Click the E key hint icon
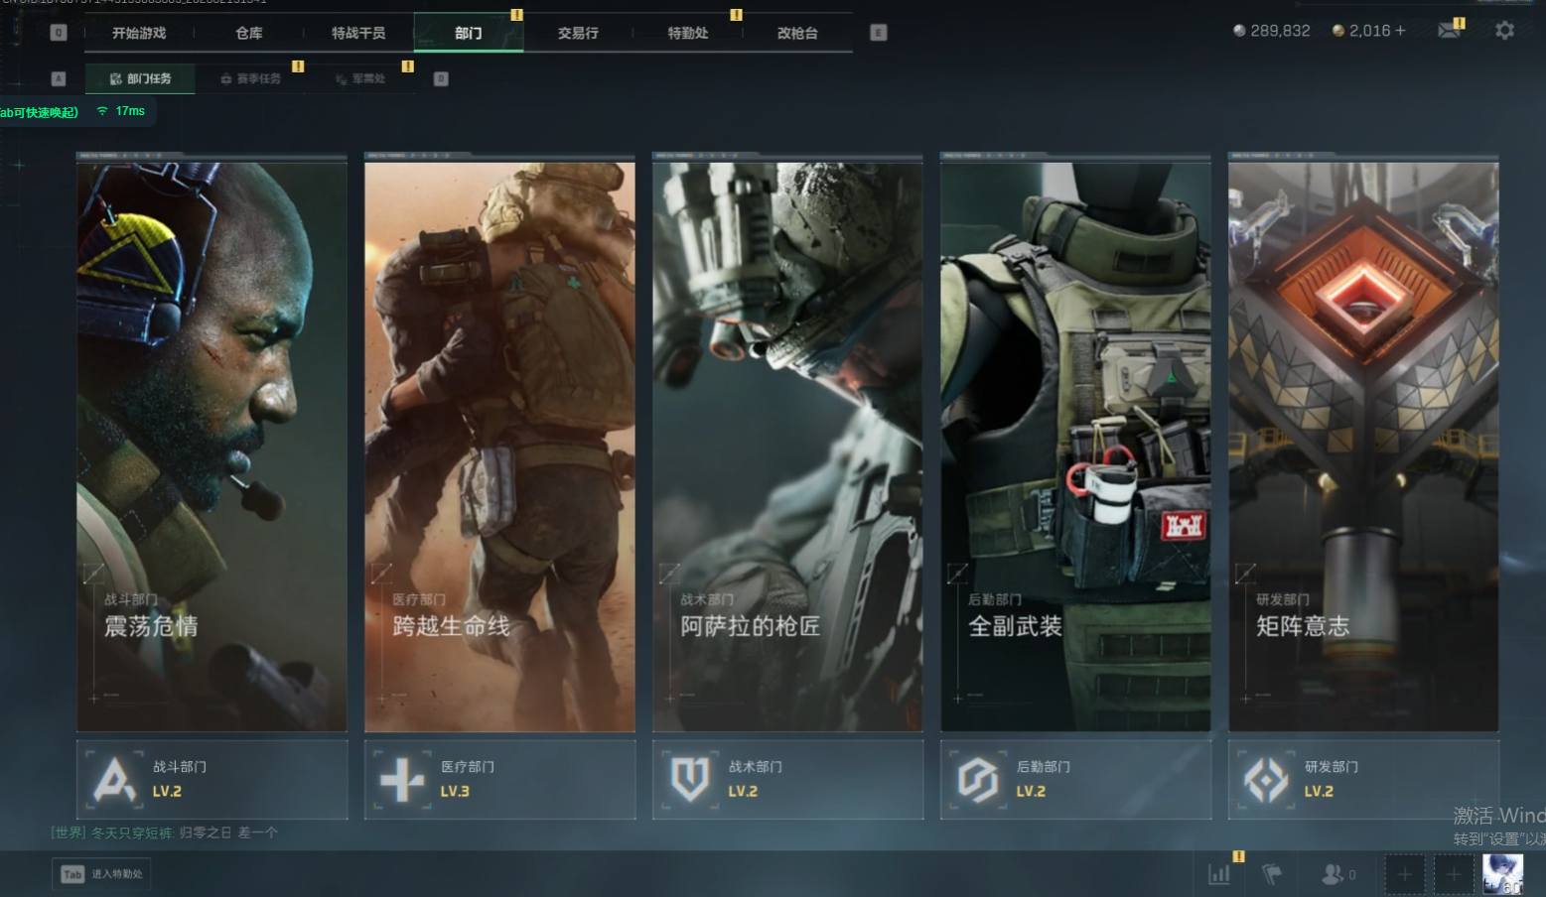Viewport: 1546px width, 897px height. click(878, 33)
